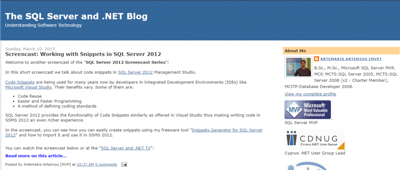This screenshot has width=400, height=170.
Task: Select the About Me sidebar heading
Action: coord(341,51)
